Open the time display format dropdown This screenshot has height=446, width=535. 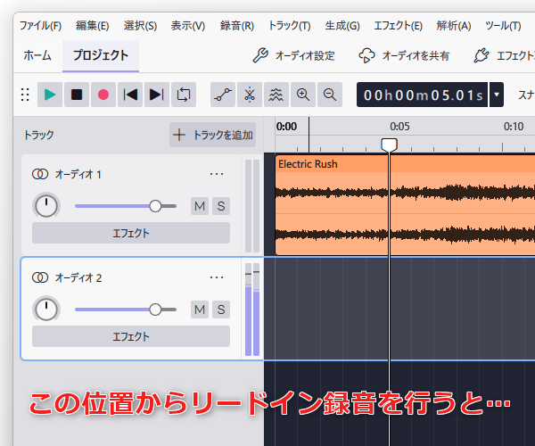tap(497, 95)
